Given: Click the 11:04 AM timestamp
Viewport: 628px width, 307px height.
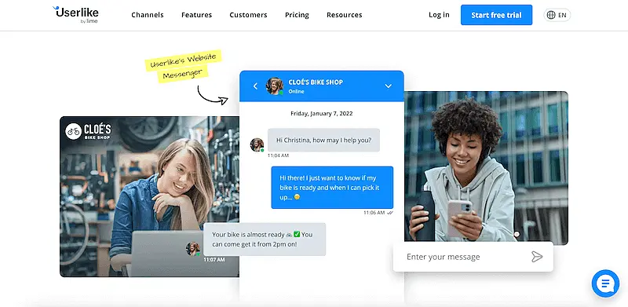Looking at the screenshot, I should (278, 155).
